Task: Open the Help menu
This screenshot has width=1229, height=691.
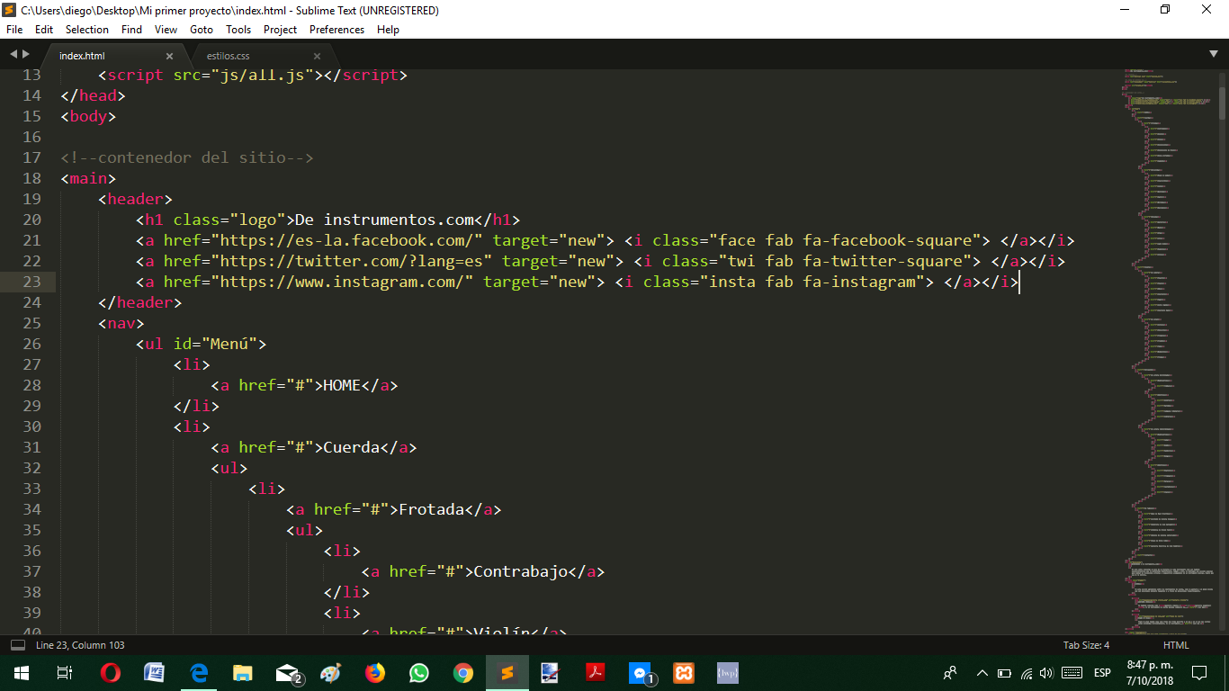Action: (x=388, y=30)
